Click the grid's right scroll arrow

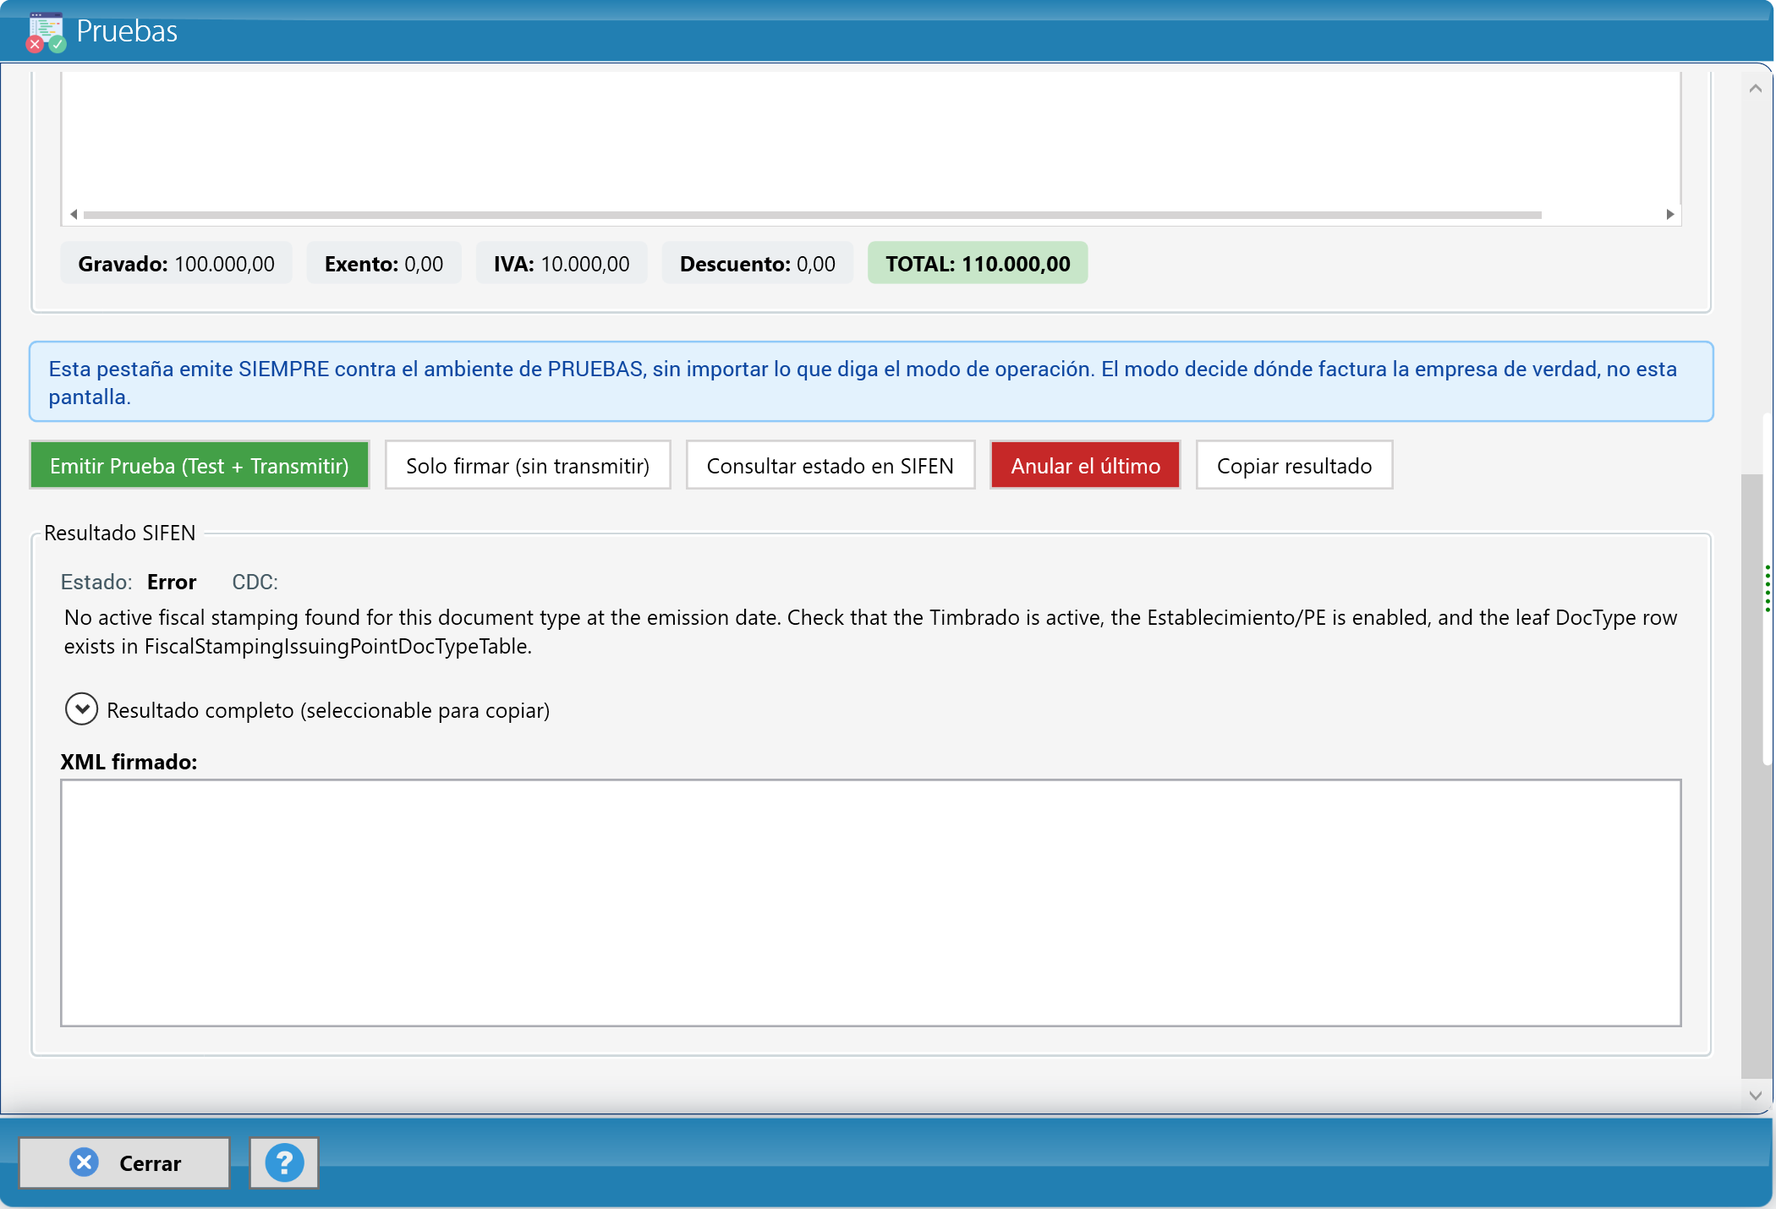[x=1669, y=215]
